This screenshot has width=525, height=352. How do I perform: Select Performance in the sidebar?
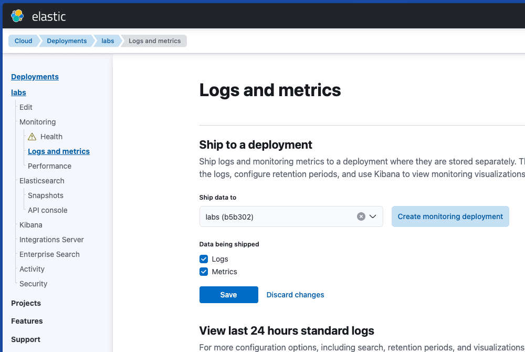coord(49,166)
